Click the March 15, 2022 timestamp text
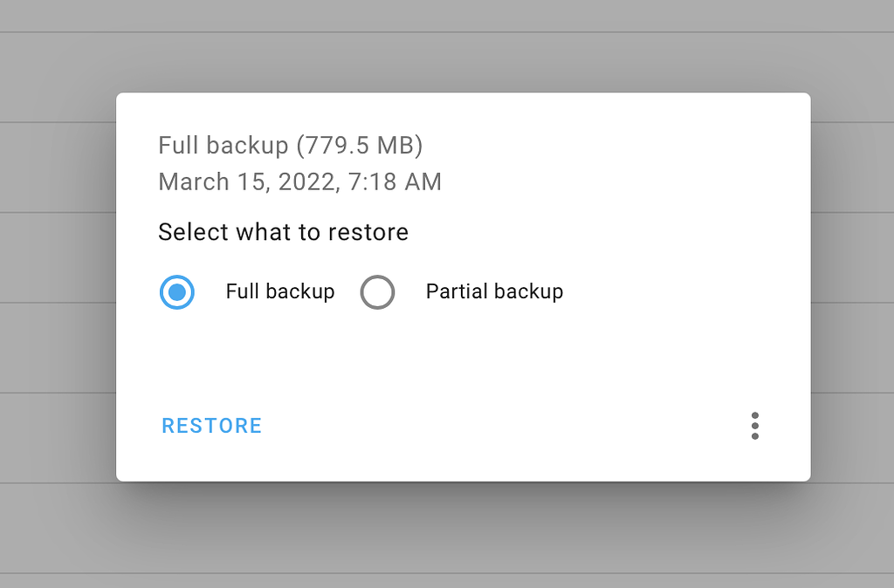Image resolution: width=894 pixels, height=588 pixels. pyautogui.click(x=299, y=182)
